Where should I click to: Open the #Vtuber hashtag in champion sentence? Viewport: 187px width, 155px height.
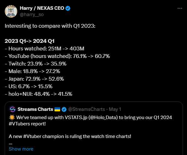tap(32, 136)
